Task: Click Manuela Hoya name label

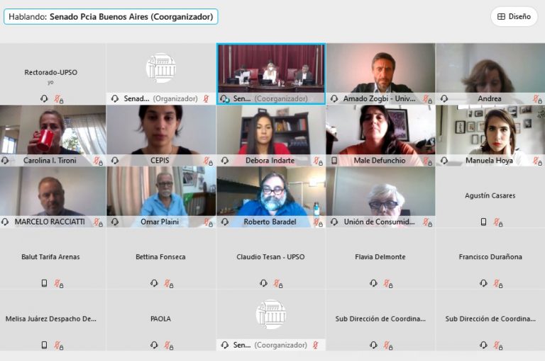Action: pos(489,161)
